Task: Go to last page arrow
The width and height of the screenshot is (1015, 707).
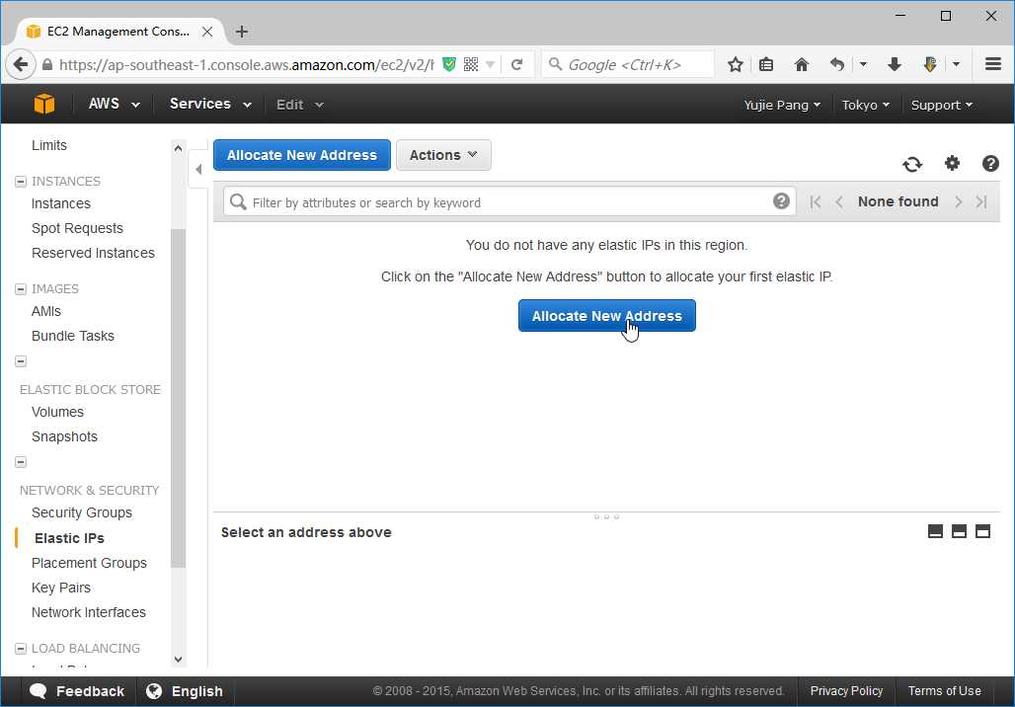Action: (981, 202)
